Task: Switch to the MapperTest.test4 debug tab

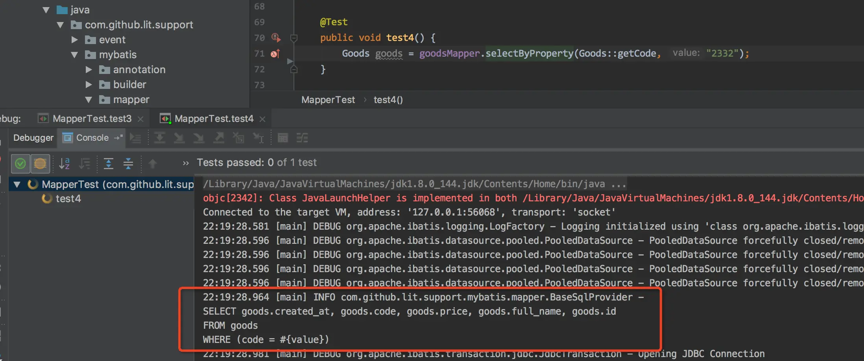Action: pyautogui.click(x=214, y=119)
